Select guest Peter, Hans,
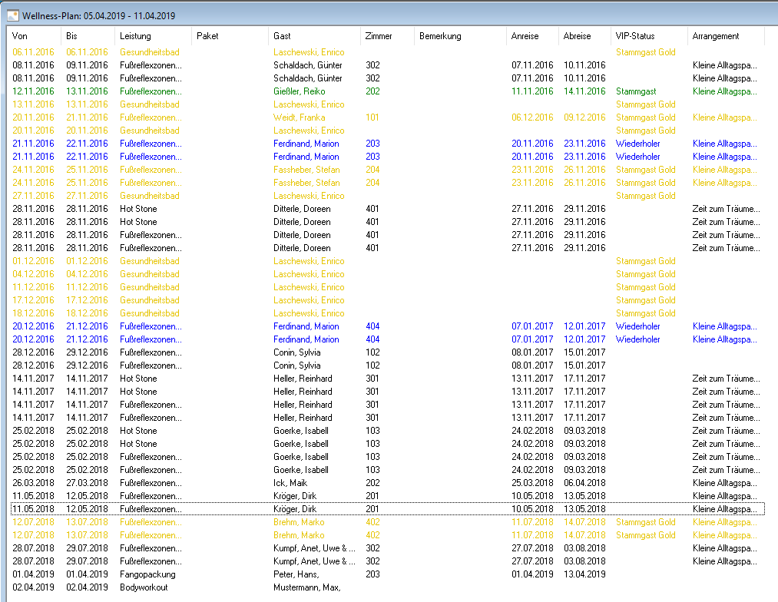 tap(296, 574)
